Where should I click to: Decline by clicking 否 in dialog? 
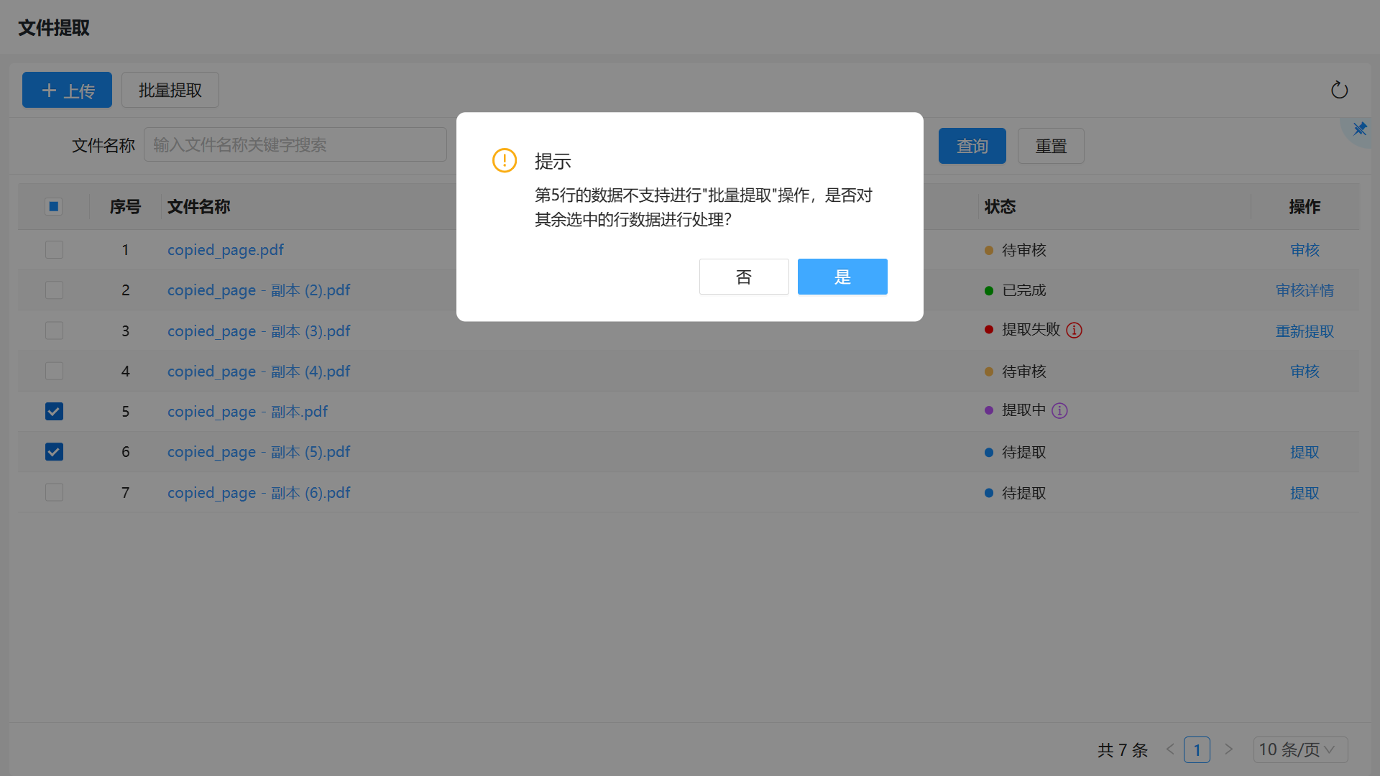pos(744,277)
